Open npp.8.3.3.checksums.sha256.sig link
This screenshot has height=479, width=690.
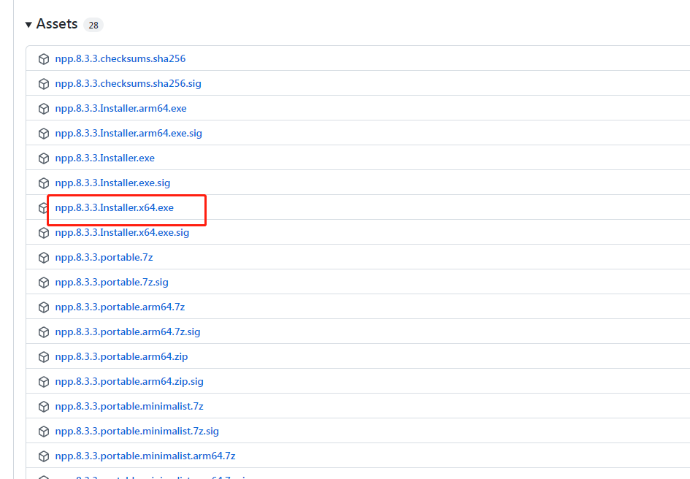[128, 84]
